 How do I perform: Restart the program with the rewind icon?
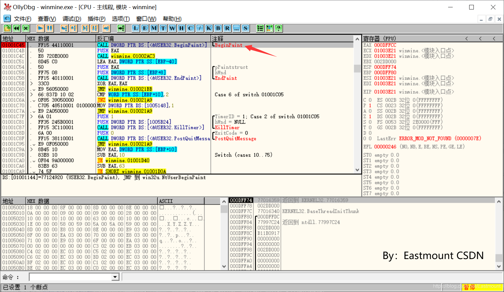pos(16,28)
